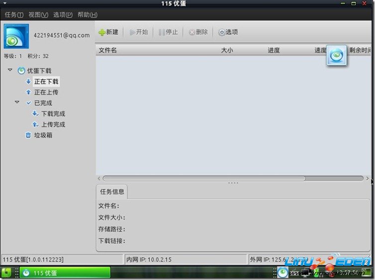Sort by the 进度 column header
375x280 pixels.
[274, 50]
